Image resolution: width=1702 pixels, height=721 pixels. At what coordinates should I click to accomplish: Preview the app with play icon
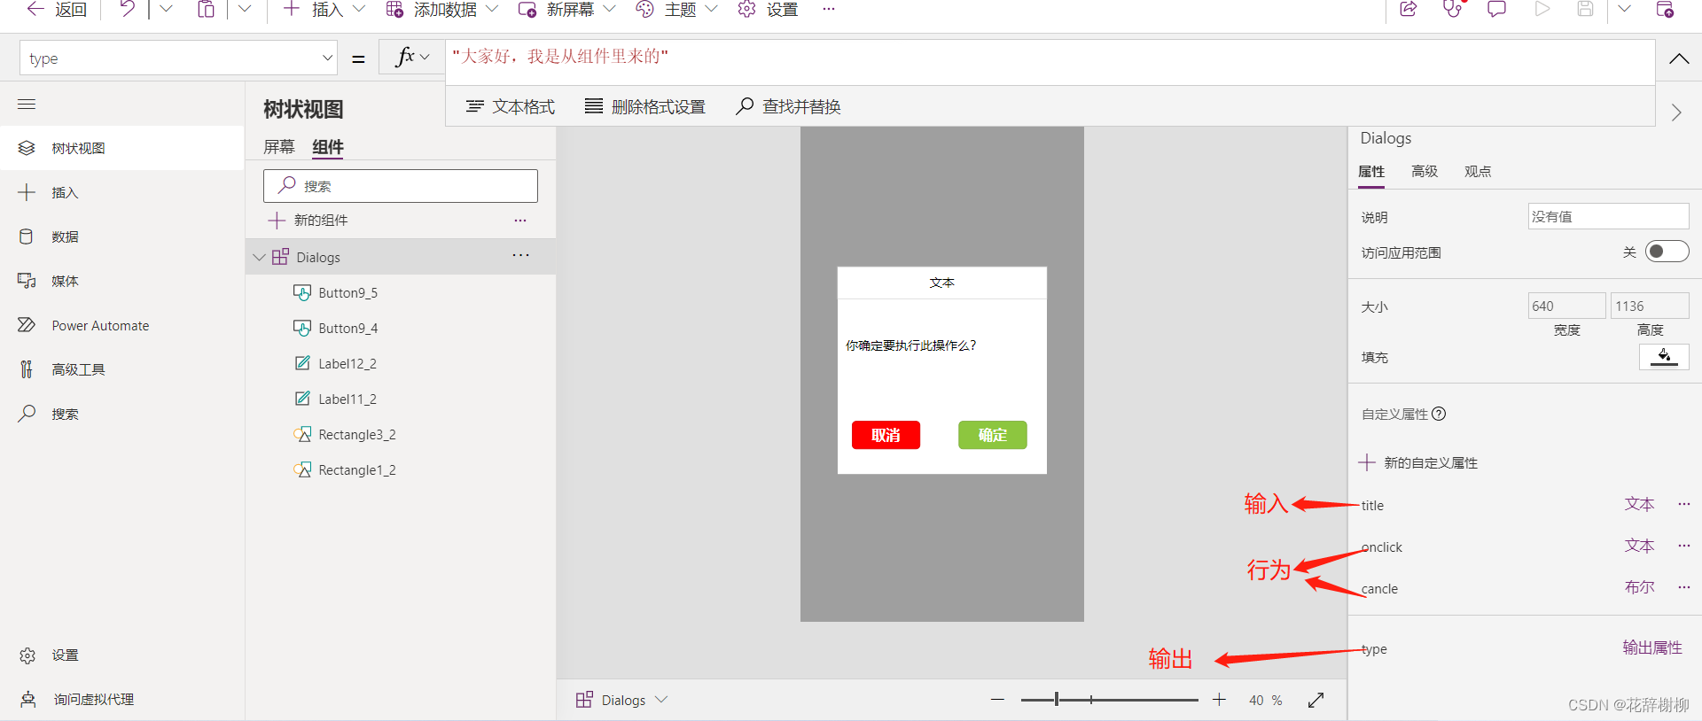click(1542, 9)
